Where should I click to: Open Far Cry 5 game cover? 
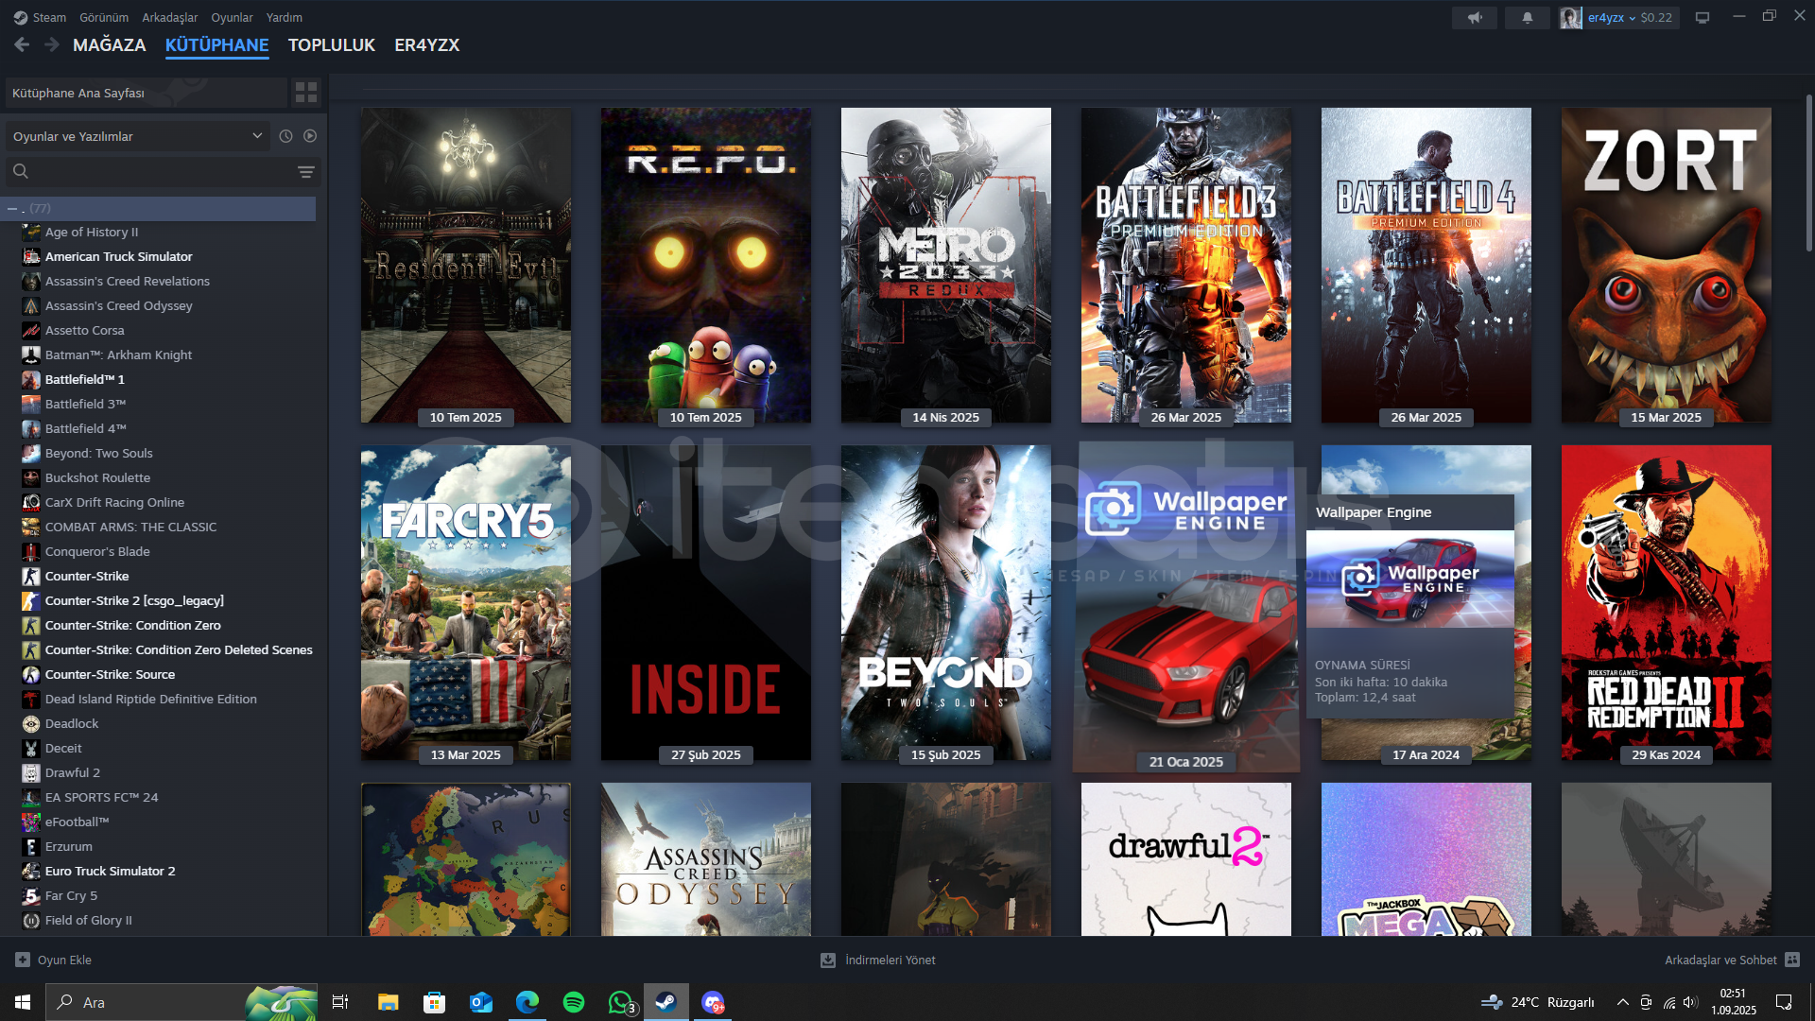click(x=465, y=602)
